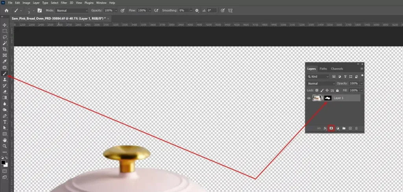Select the Lasso tool
The width and height of the screenshot is (403, 192).
click(5, 37)
